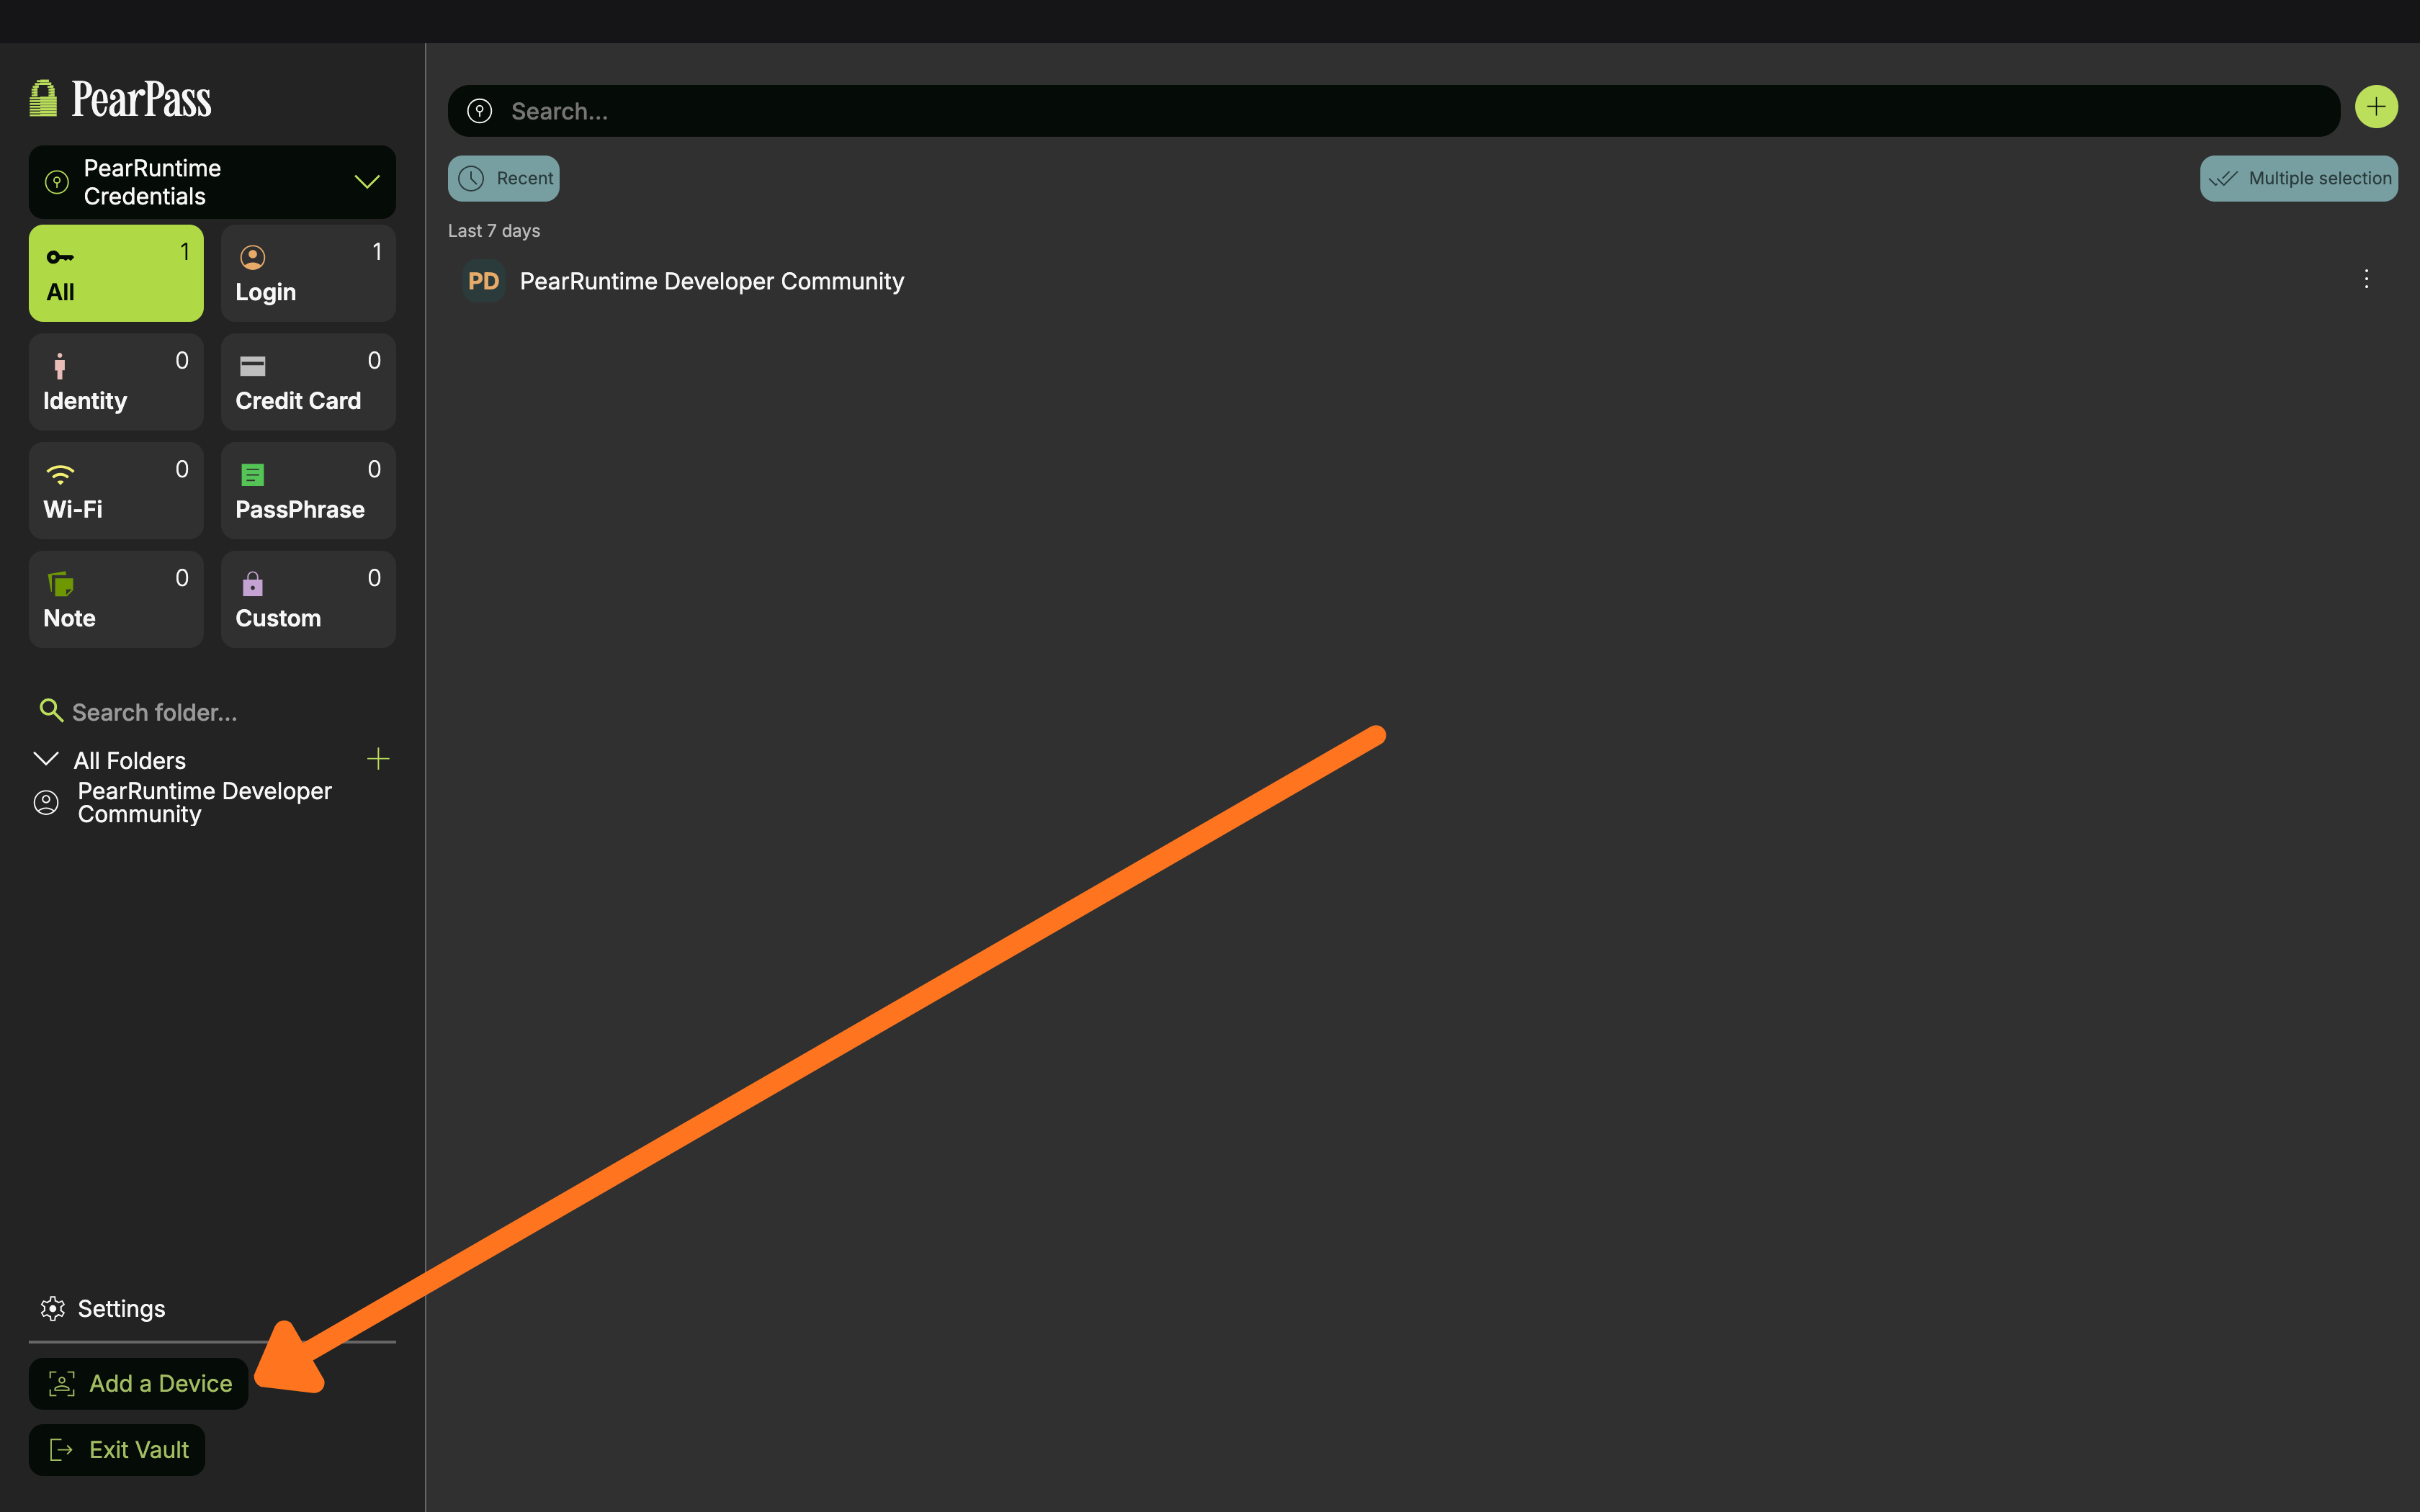Click the PearPass logo
Image resolution: width=2420 pixels, height=1512 pixels.
[x=121, y=99]
